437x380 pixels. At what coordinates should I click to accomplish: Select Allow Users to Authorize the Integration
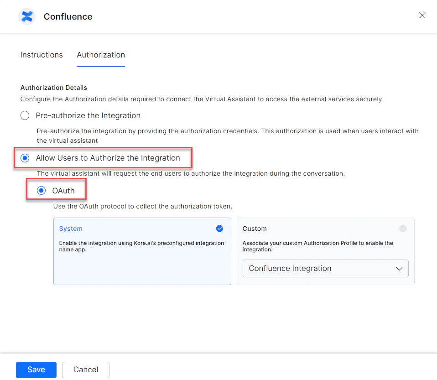pyautogui.click(x=25, y=158)
